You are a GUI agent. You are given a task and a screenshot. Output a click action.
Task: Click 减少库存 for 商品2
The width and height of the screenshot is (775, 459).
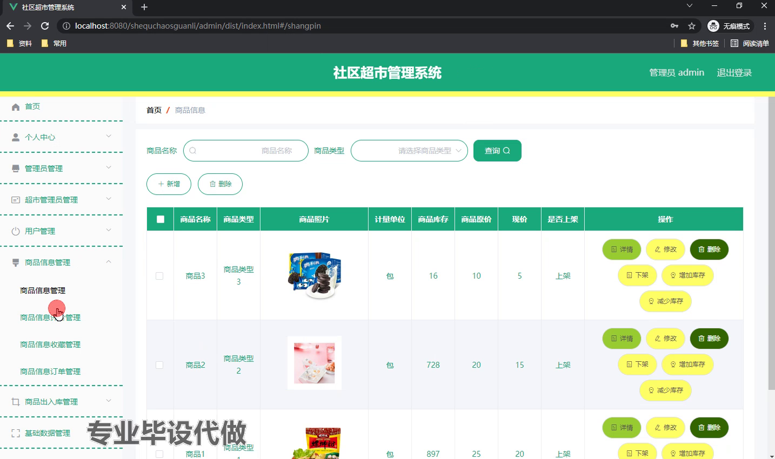[665, 390]
